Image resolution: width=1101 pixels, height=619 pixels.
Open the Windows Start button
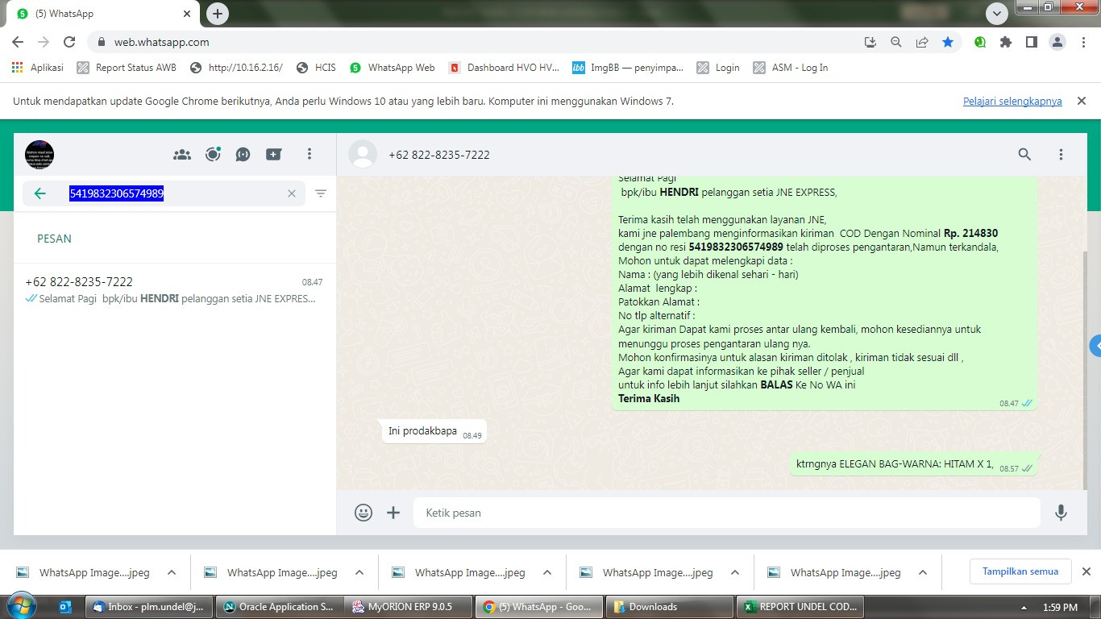[x=21, y=606]
